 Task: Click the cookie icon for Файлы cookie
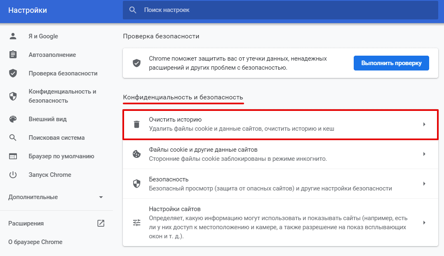136,154
